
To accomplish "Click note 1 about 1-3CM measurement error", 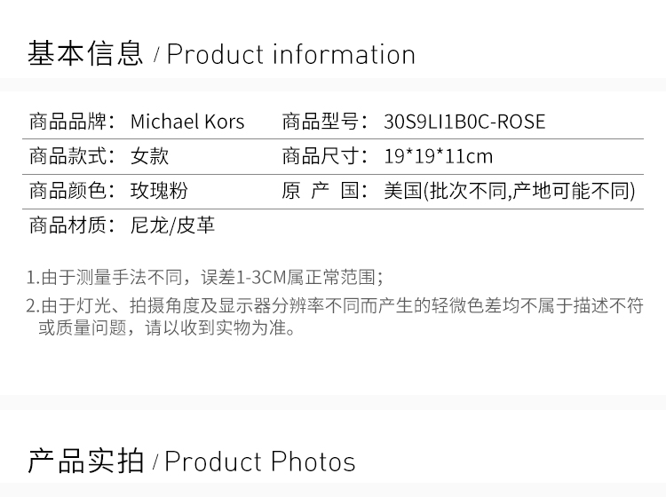I will [x=205, y=277].
